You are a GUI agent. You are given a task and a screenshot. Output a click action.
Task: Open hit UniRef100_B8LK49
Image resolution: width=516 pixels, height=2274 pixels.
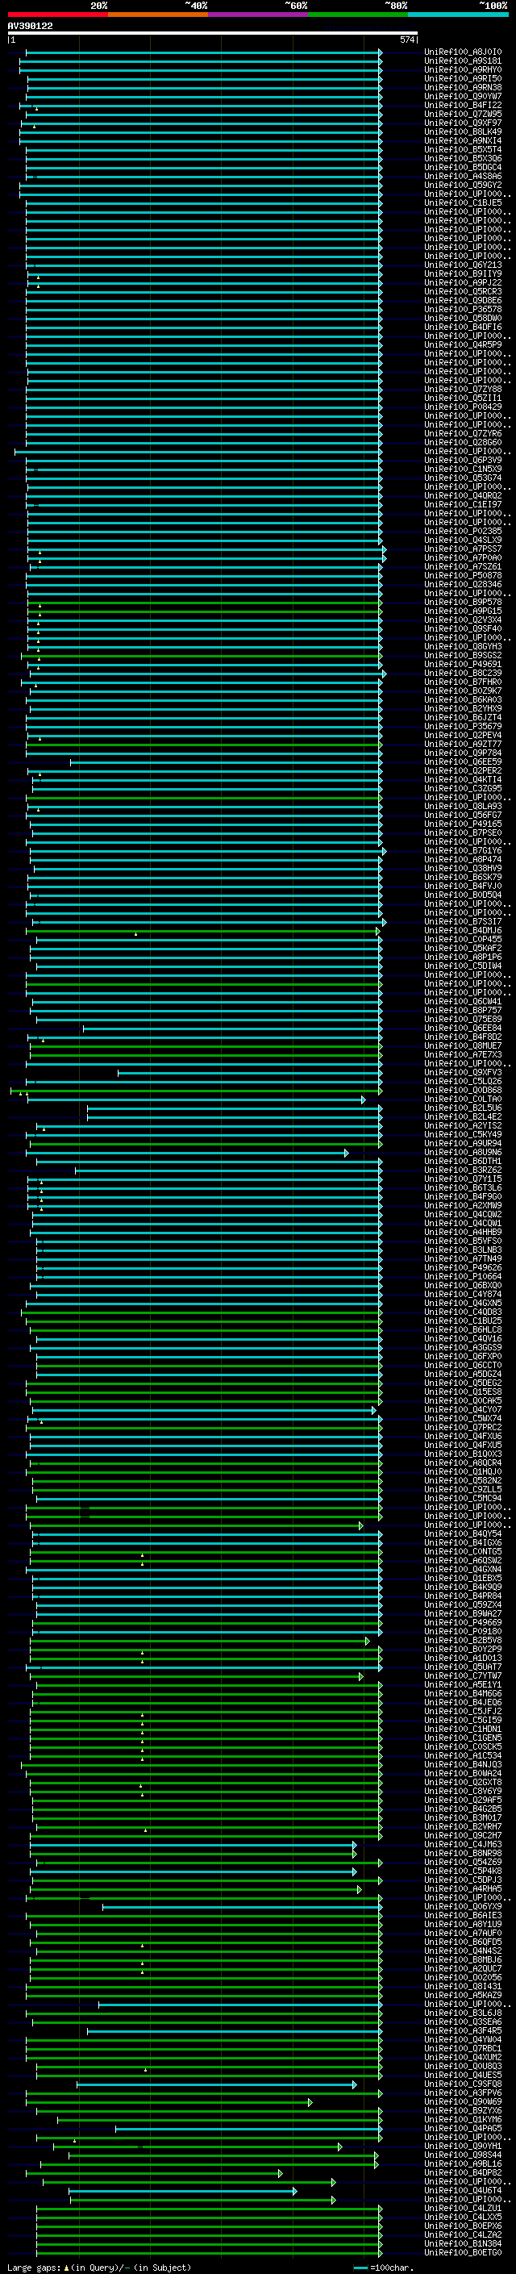click(463, 131)
